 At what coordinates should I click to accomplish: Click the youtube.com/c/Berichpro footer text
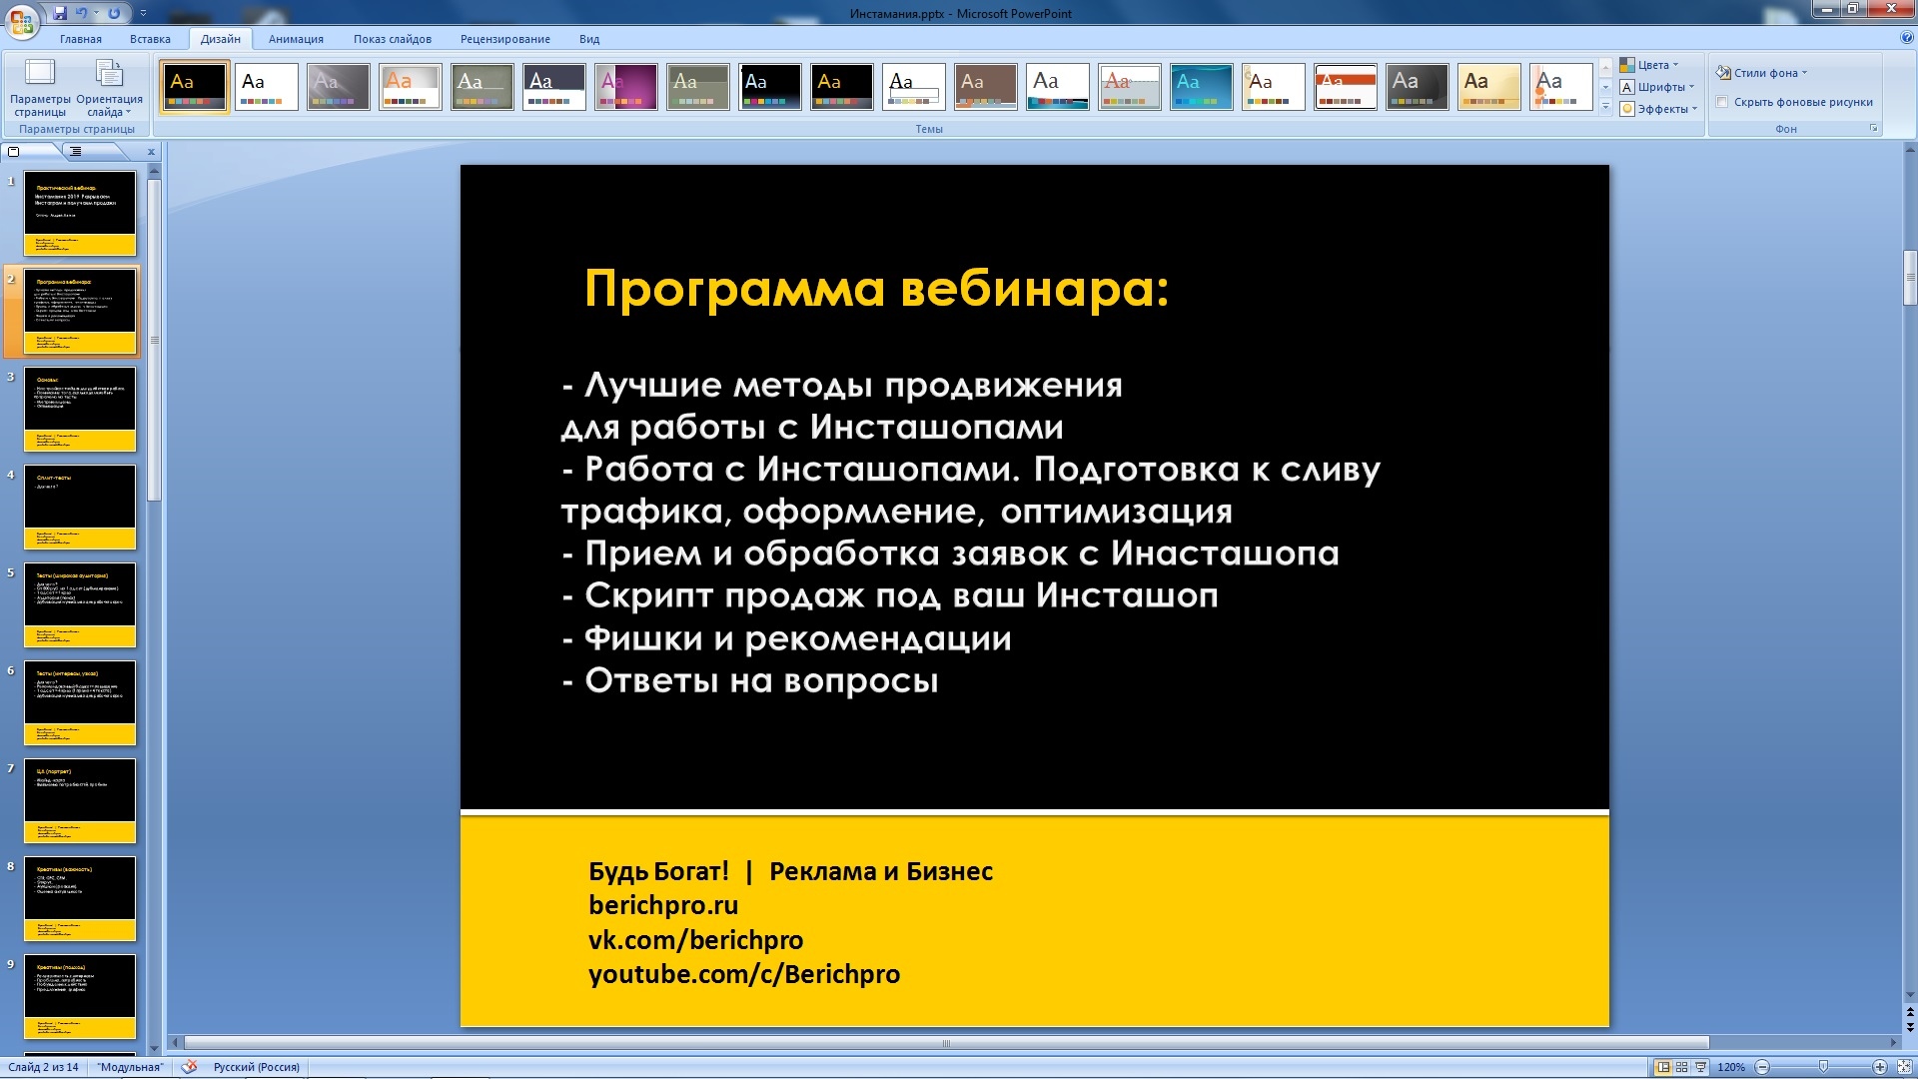[x=744, y=974]
